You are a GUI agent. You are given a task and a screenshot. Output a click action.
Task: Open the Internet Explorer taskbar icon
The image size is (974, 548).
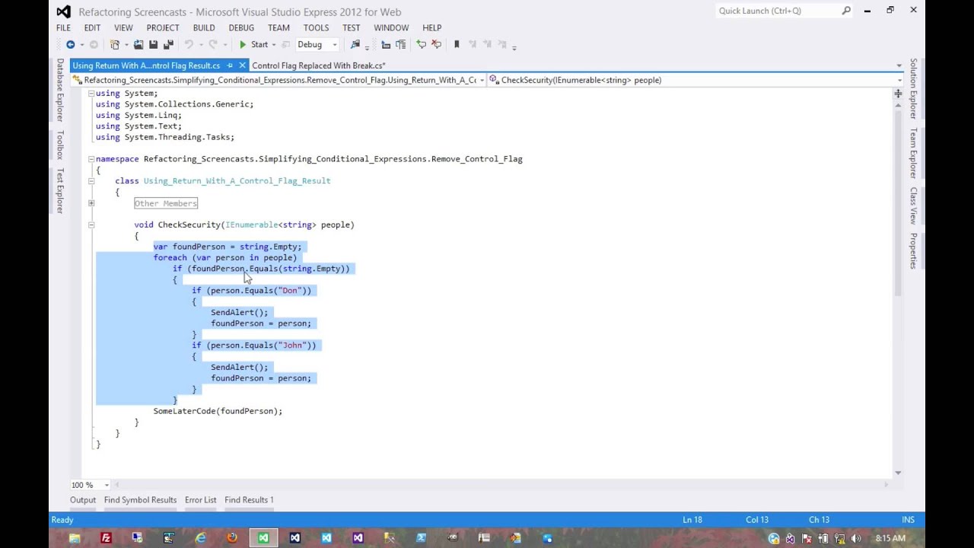(200, 538)
